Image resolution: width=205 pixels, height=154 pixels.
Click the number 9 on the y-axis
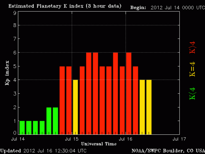coord(15,13)
